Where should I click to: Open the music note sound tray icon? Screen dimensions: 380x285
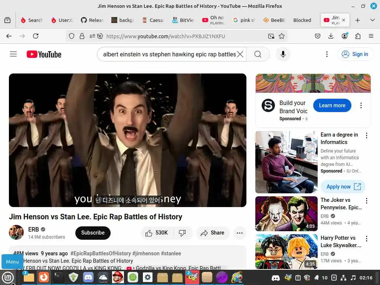click(x=353, y=278)
